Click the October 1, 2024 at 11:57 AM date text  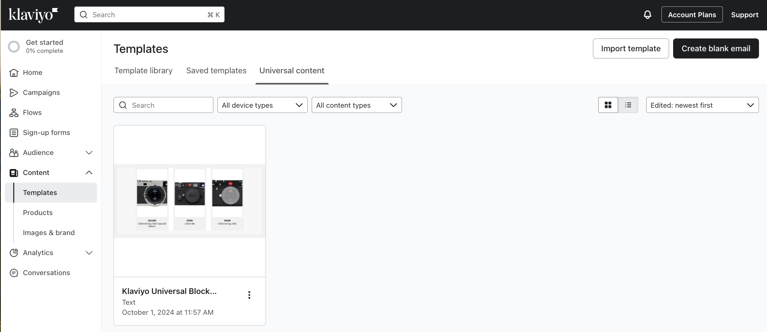[168, 312]
